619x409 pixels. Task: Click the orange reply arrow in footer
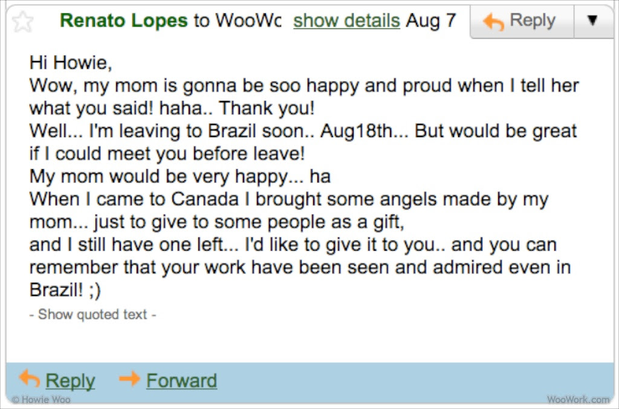30,378
